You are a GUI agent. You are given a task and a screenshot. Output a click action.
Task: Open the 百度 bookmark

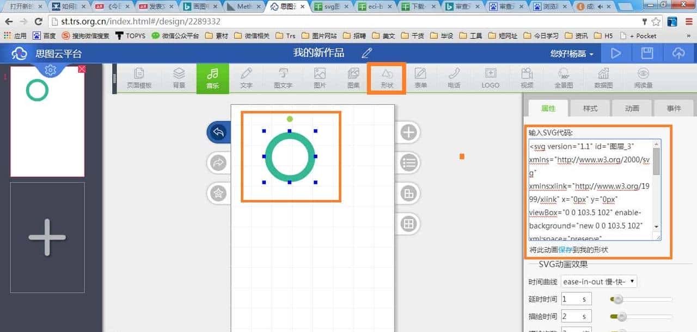point(44,36)
